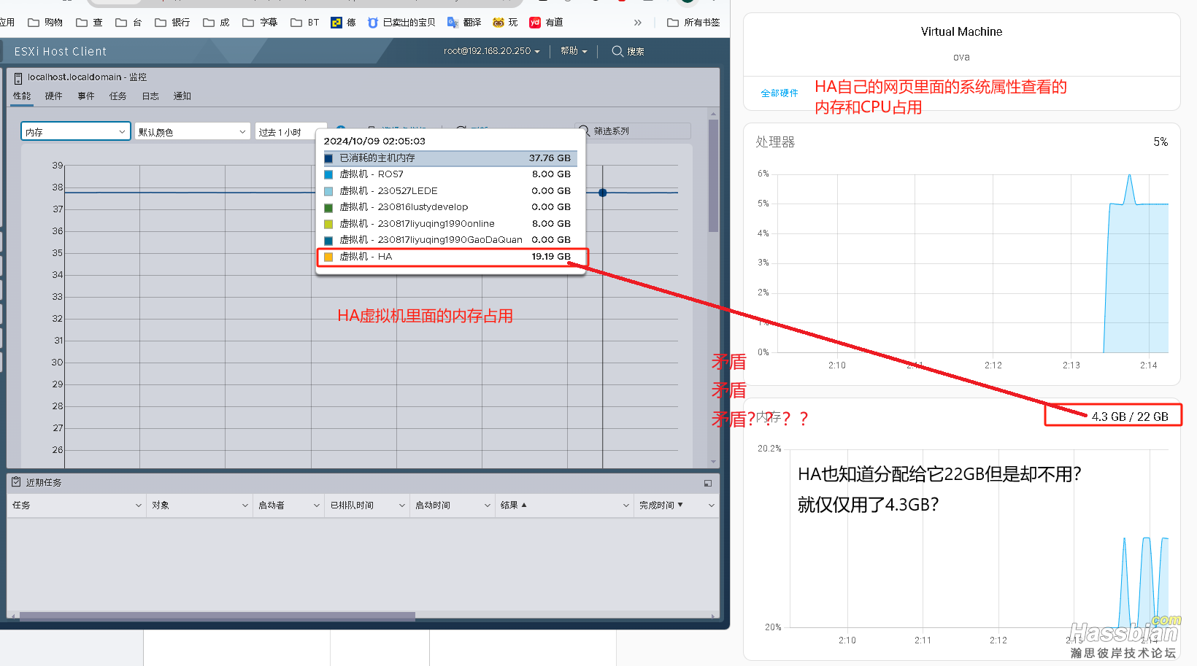Open the 对象 column dropdown
Image resolution: width=1197 pixels, height=666 pixels.
click(x=245, y=505)
